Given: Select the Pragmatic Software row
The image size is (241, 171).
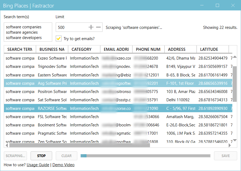Looking at the screenshot, I should pyautogui.click(x=118, y=133).
